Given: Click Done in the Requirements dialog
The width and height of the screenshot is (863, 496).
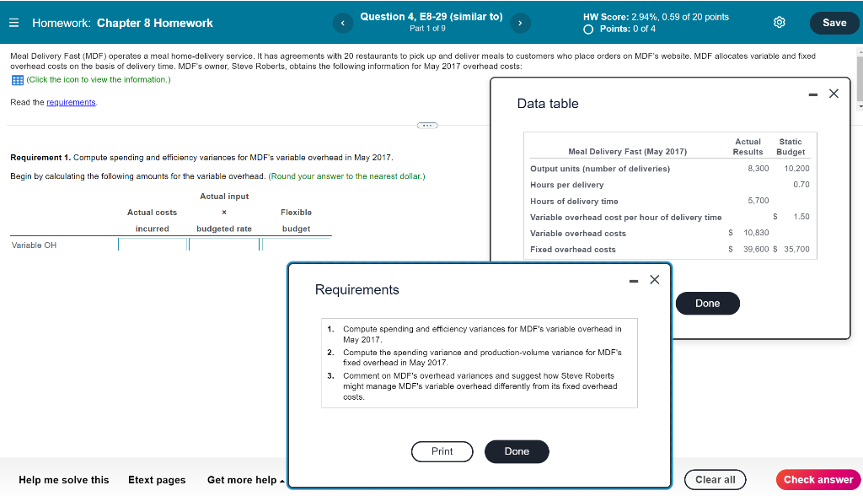Looking at the screenshot, I should pyautogui.click(x=517, y=451).
